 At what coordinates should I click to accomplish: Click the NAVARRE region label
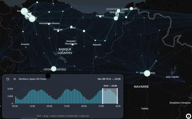click(x=141, y=87)
